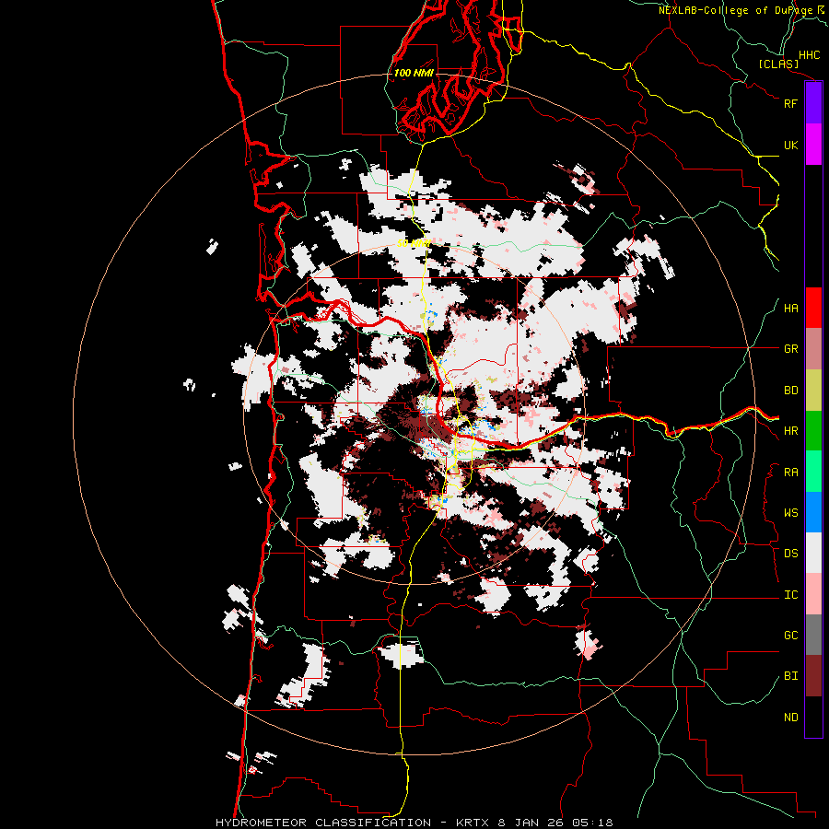Click the HHC product label
Screen dimensions: 829x829
click(809, 55)
